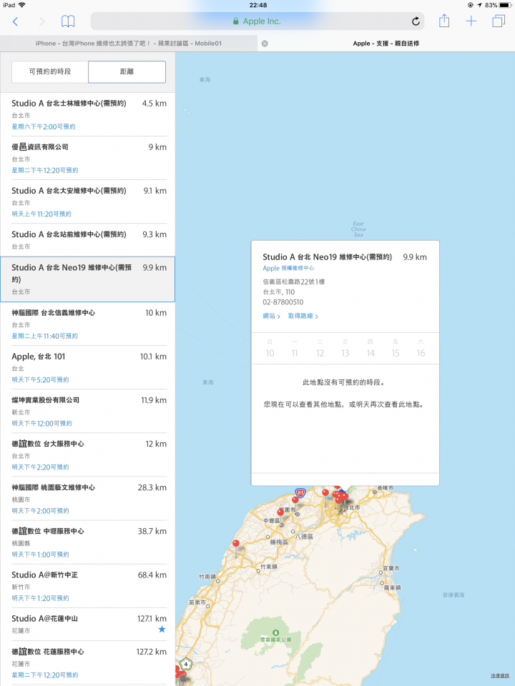The image size is (515, 686).
Task: Sort by 可預約的時段
Action: point(50,71)
